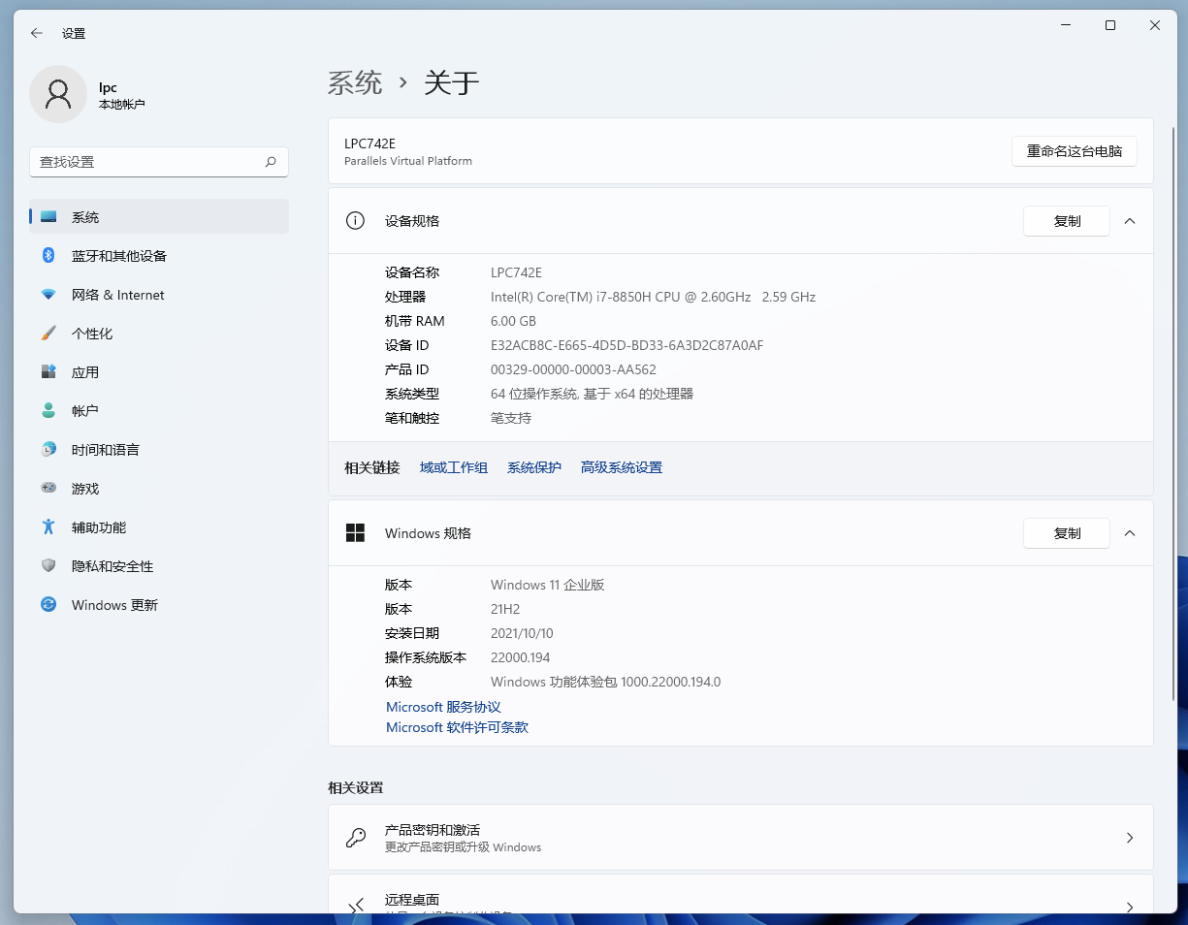This screenshot has width=1188, height=925.
Task: Click the 机带 RAM value 6.00 GB
Action: click(513, 321)
